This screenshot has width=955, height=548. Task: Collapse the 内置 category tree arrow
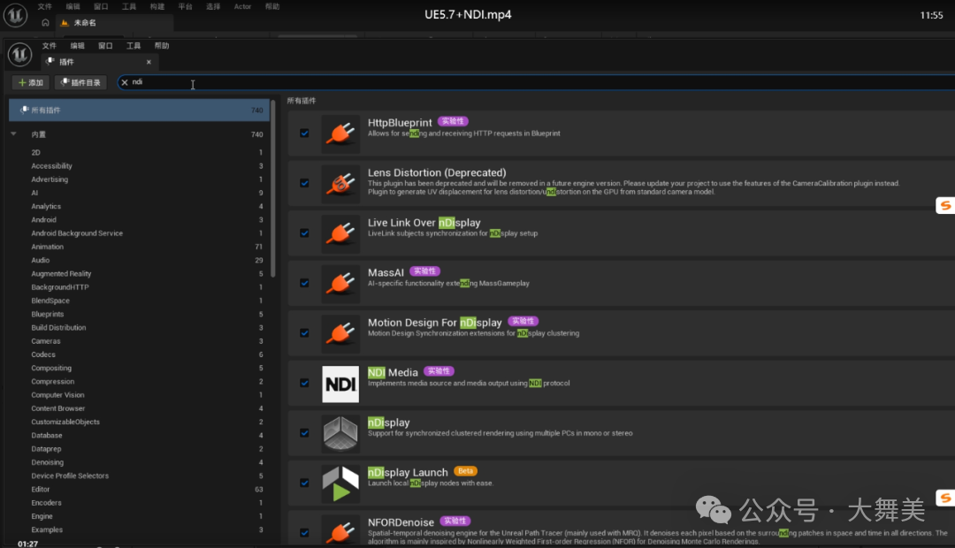click(13, 134)
